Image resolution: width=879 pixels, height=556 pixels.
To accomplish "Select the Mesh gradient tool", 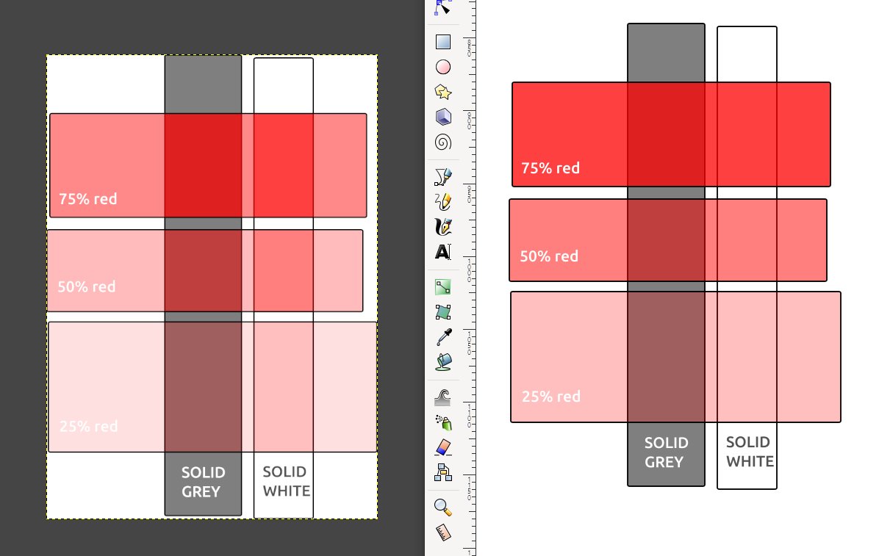I will [x=443, y=311].
